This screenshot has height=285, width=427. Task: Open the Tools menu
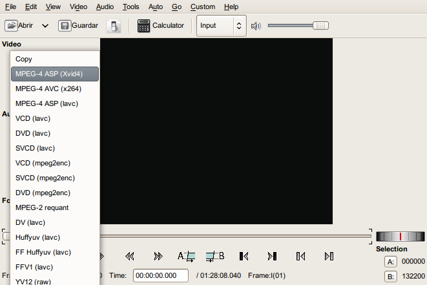(x=130, y=6)
